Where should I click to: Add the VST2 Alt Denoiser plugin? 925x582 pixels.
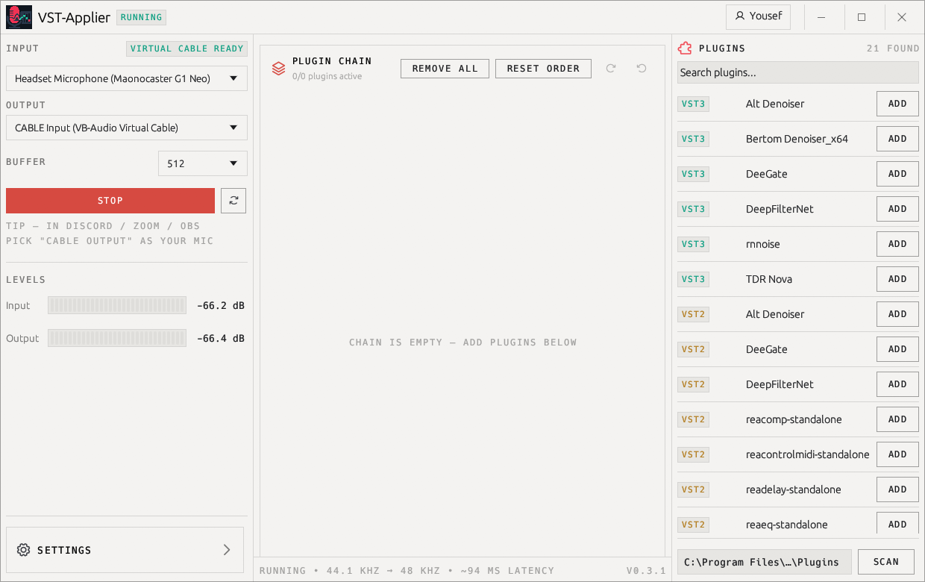point(897,314)
